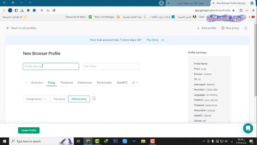Click the blue round extension icon
Viewport: 257px width, 145px height.
point(34,10)
